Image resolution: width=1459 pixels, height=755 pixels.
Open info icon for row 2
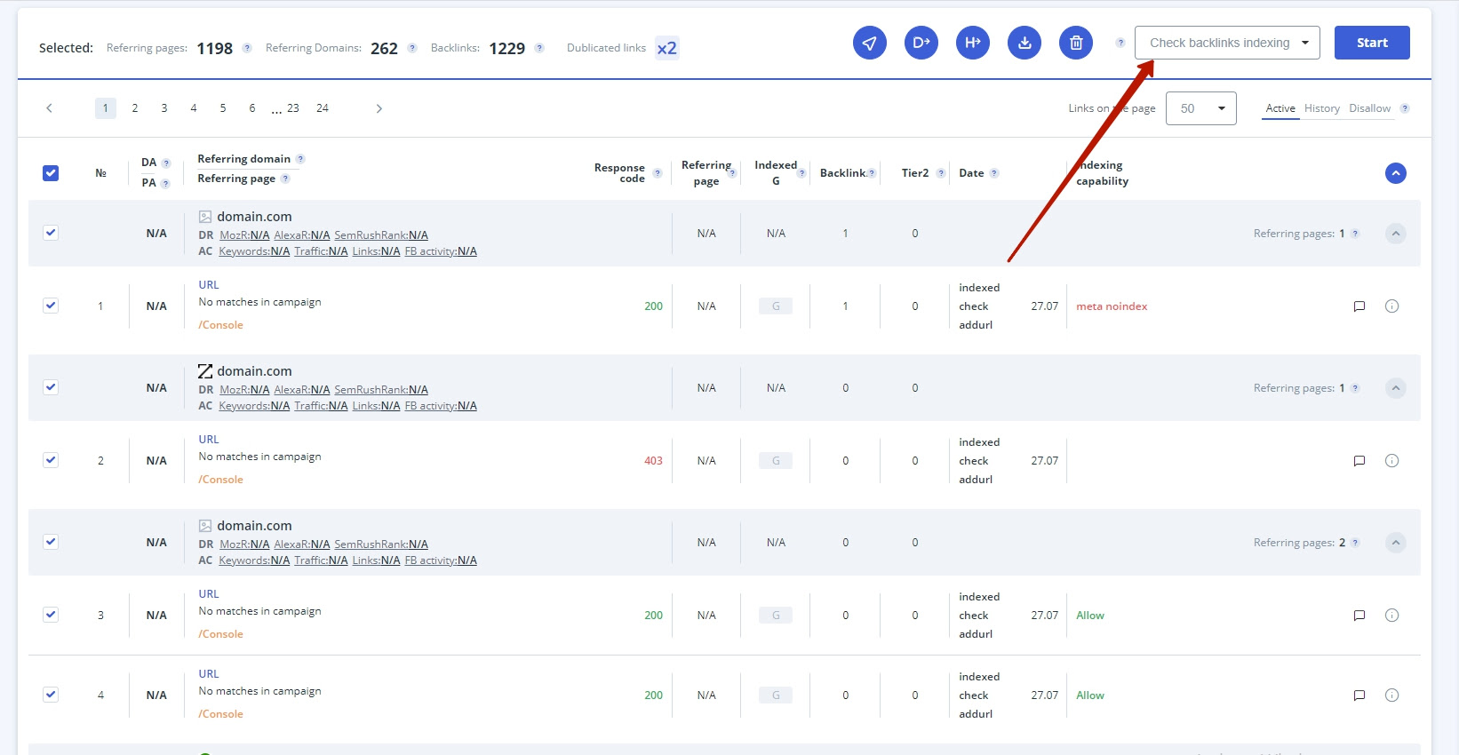[1392, 461]
